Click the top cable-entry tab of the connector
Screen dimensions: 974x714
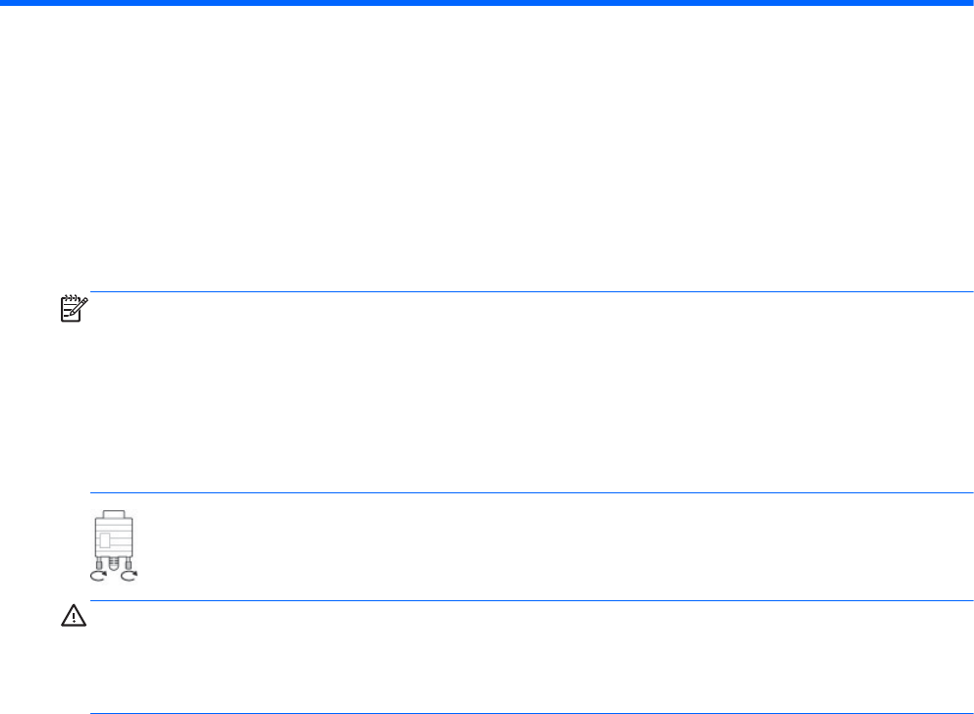(114, 514)
